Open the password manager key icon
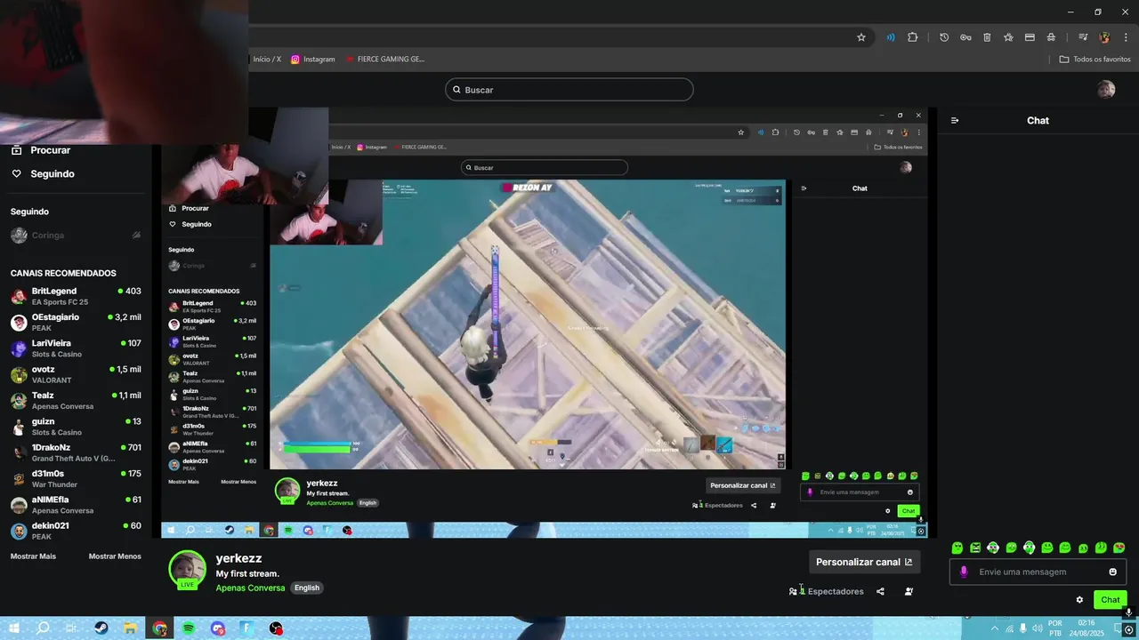1139x640 pixels. click(x=965, y=37)
